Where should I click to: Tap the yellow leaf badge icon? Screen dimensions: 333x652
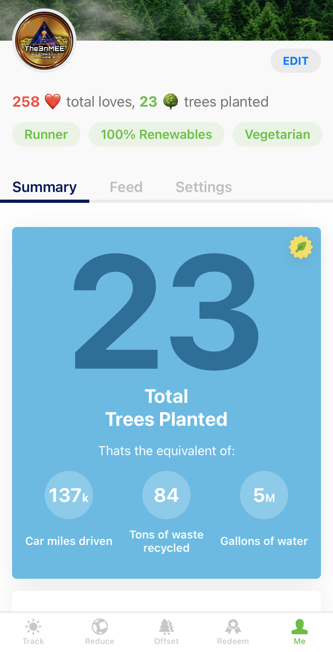301,247
